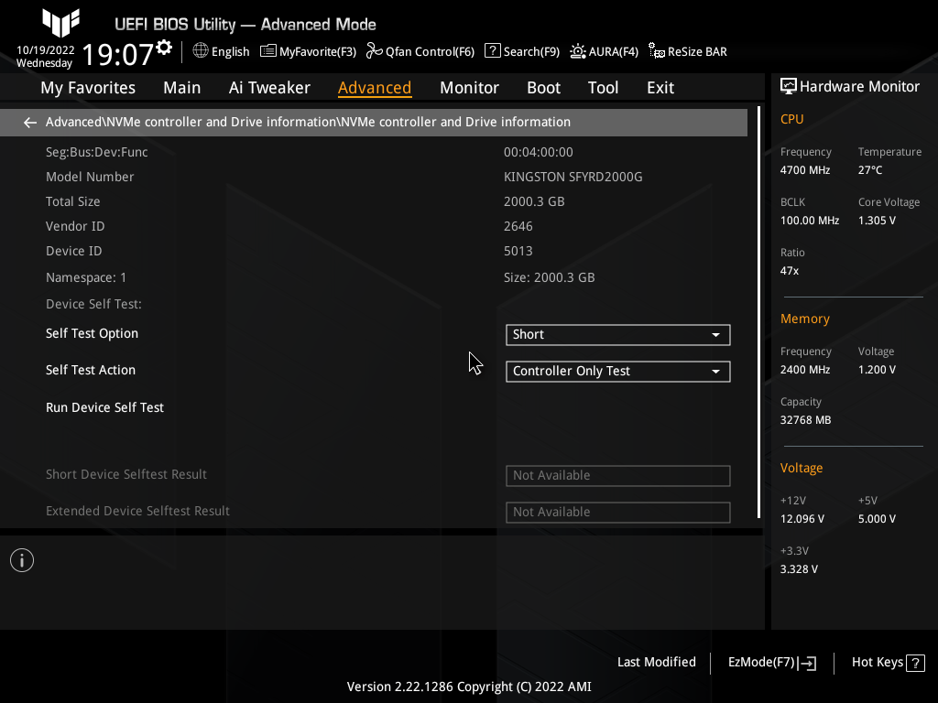
Task: Click the English language globe icon
Action: pyautogui.click(x=200, y=51)
